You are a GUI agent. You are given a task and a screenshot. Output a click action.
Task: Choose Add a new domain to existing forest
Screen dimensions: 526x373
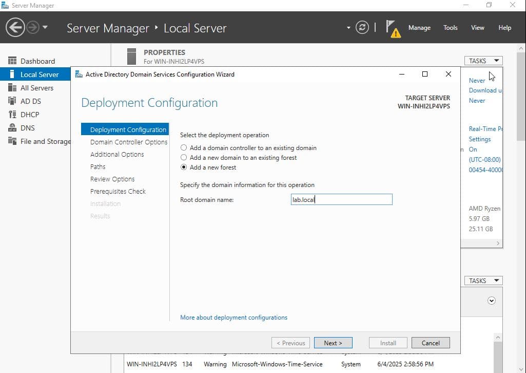coord(184,158)
